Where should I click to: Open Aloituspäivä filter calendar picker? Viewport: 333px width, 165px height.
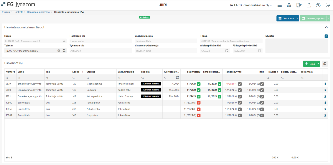point(178,78)
